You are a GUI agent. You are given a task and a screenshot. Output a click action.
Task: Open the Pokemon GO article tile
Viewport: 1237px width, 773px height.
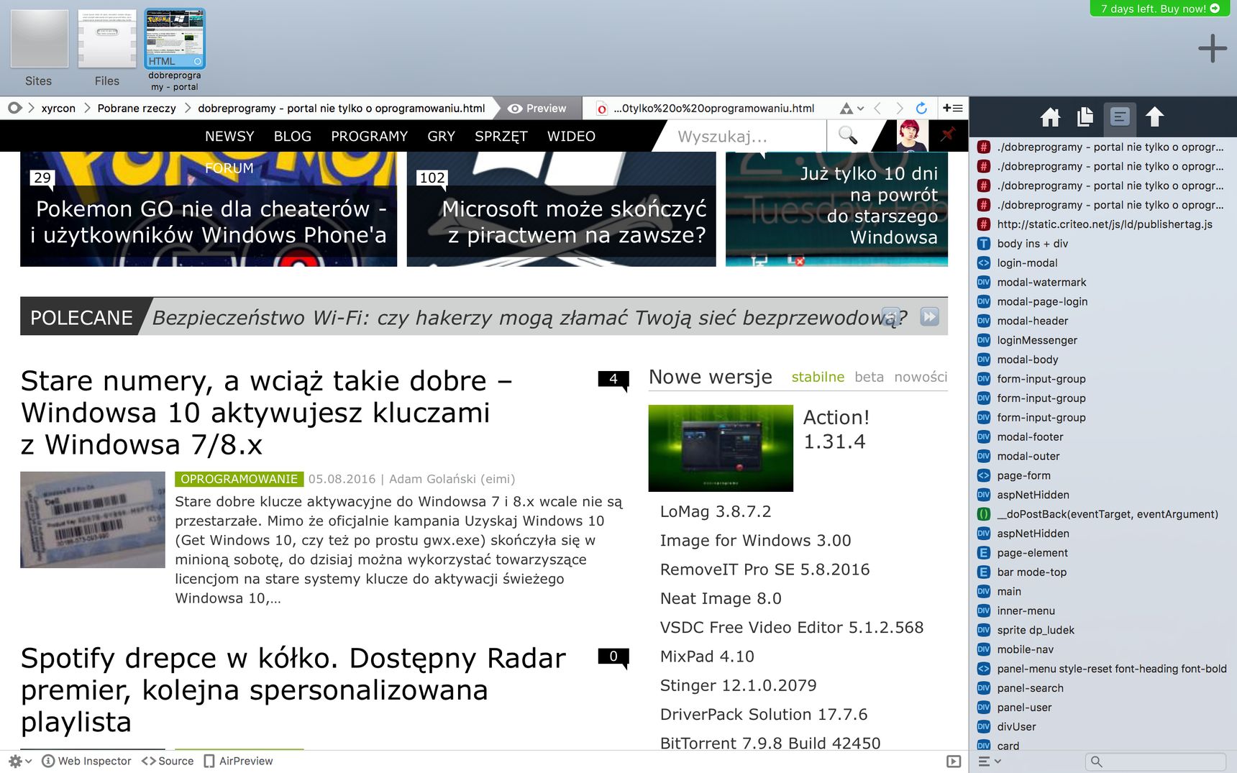(209, 209)
